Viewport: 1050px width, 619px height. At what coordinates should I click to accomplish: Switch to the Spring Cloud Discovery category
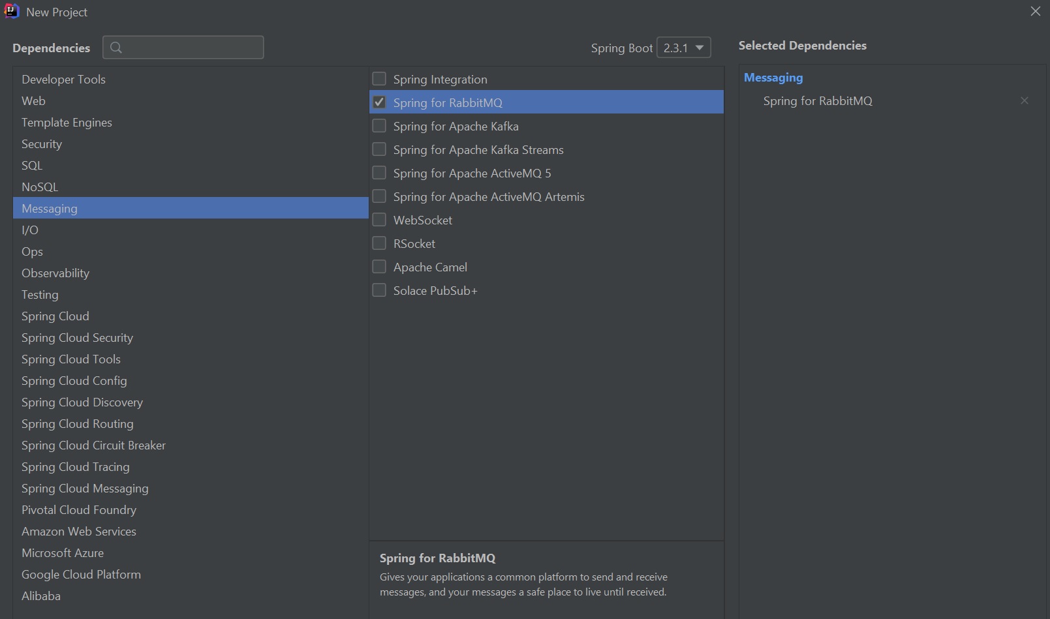[82, 402]
